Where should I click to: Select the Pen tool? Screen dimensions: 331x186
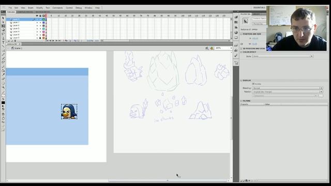point(3,38)
